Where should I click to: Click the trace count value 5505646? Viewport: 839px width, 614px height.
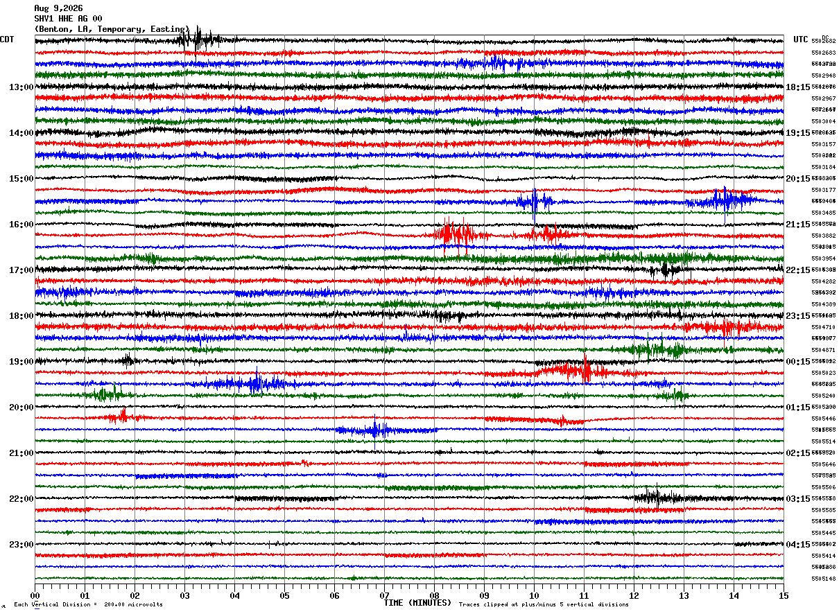(x=823, y=464)
